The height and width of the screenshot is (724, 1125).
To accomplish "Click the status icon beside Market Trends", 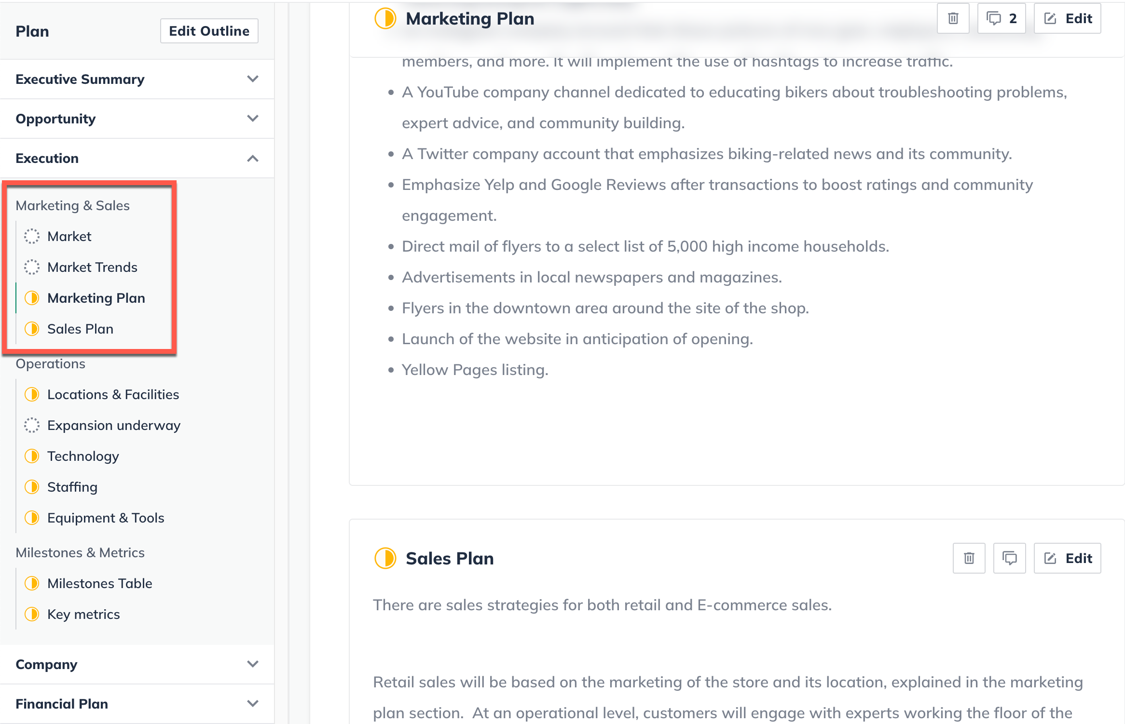I will (32, 267).
